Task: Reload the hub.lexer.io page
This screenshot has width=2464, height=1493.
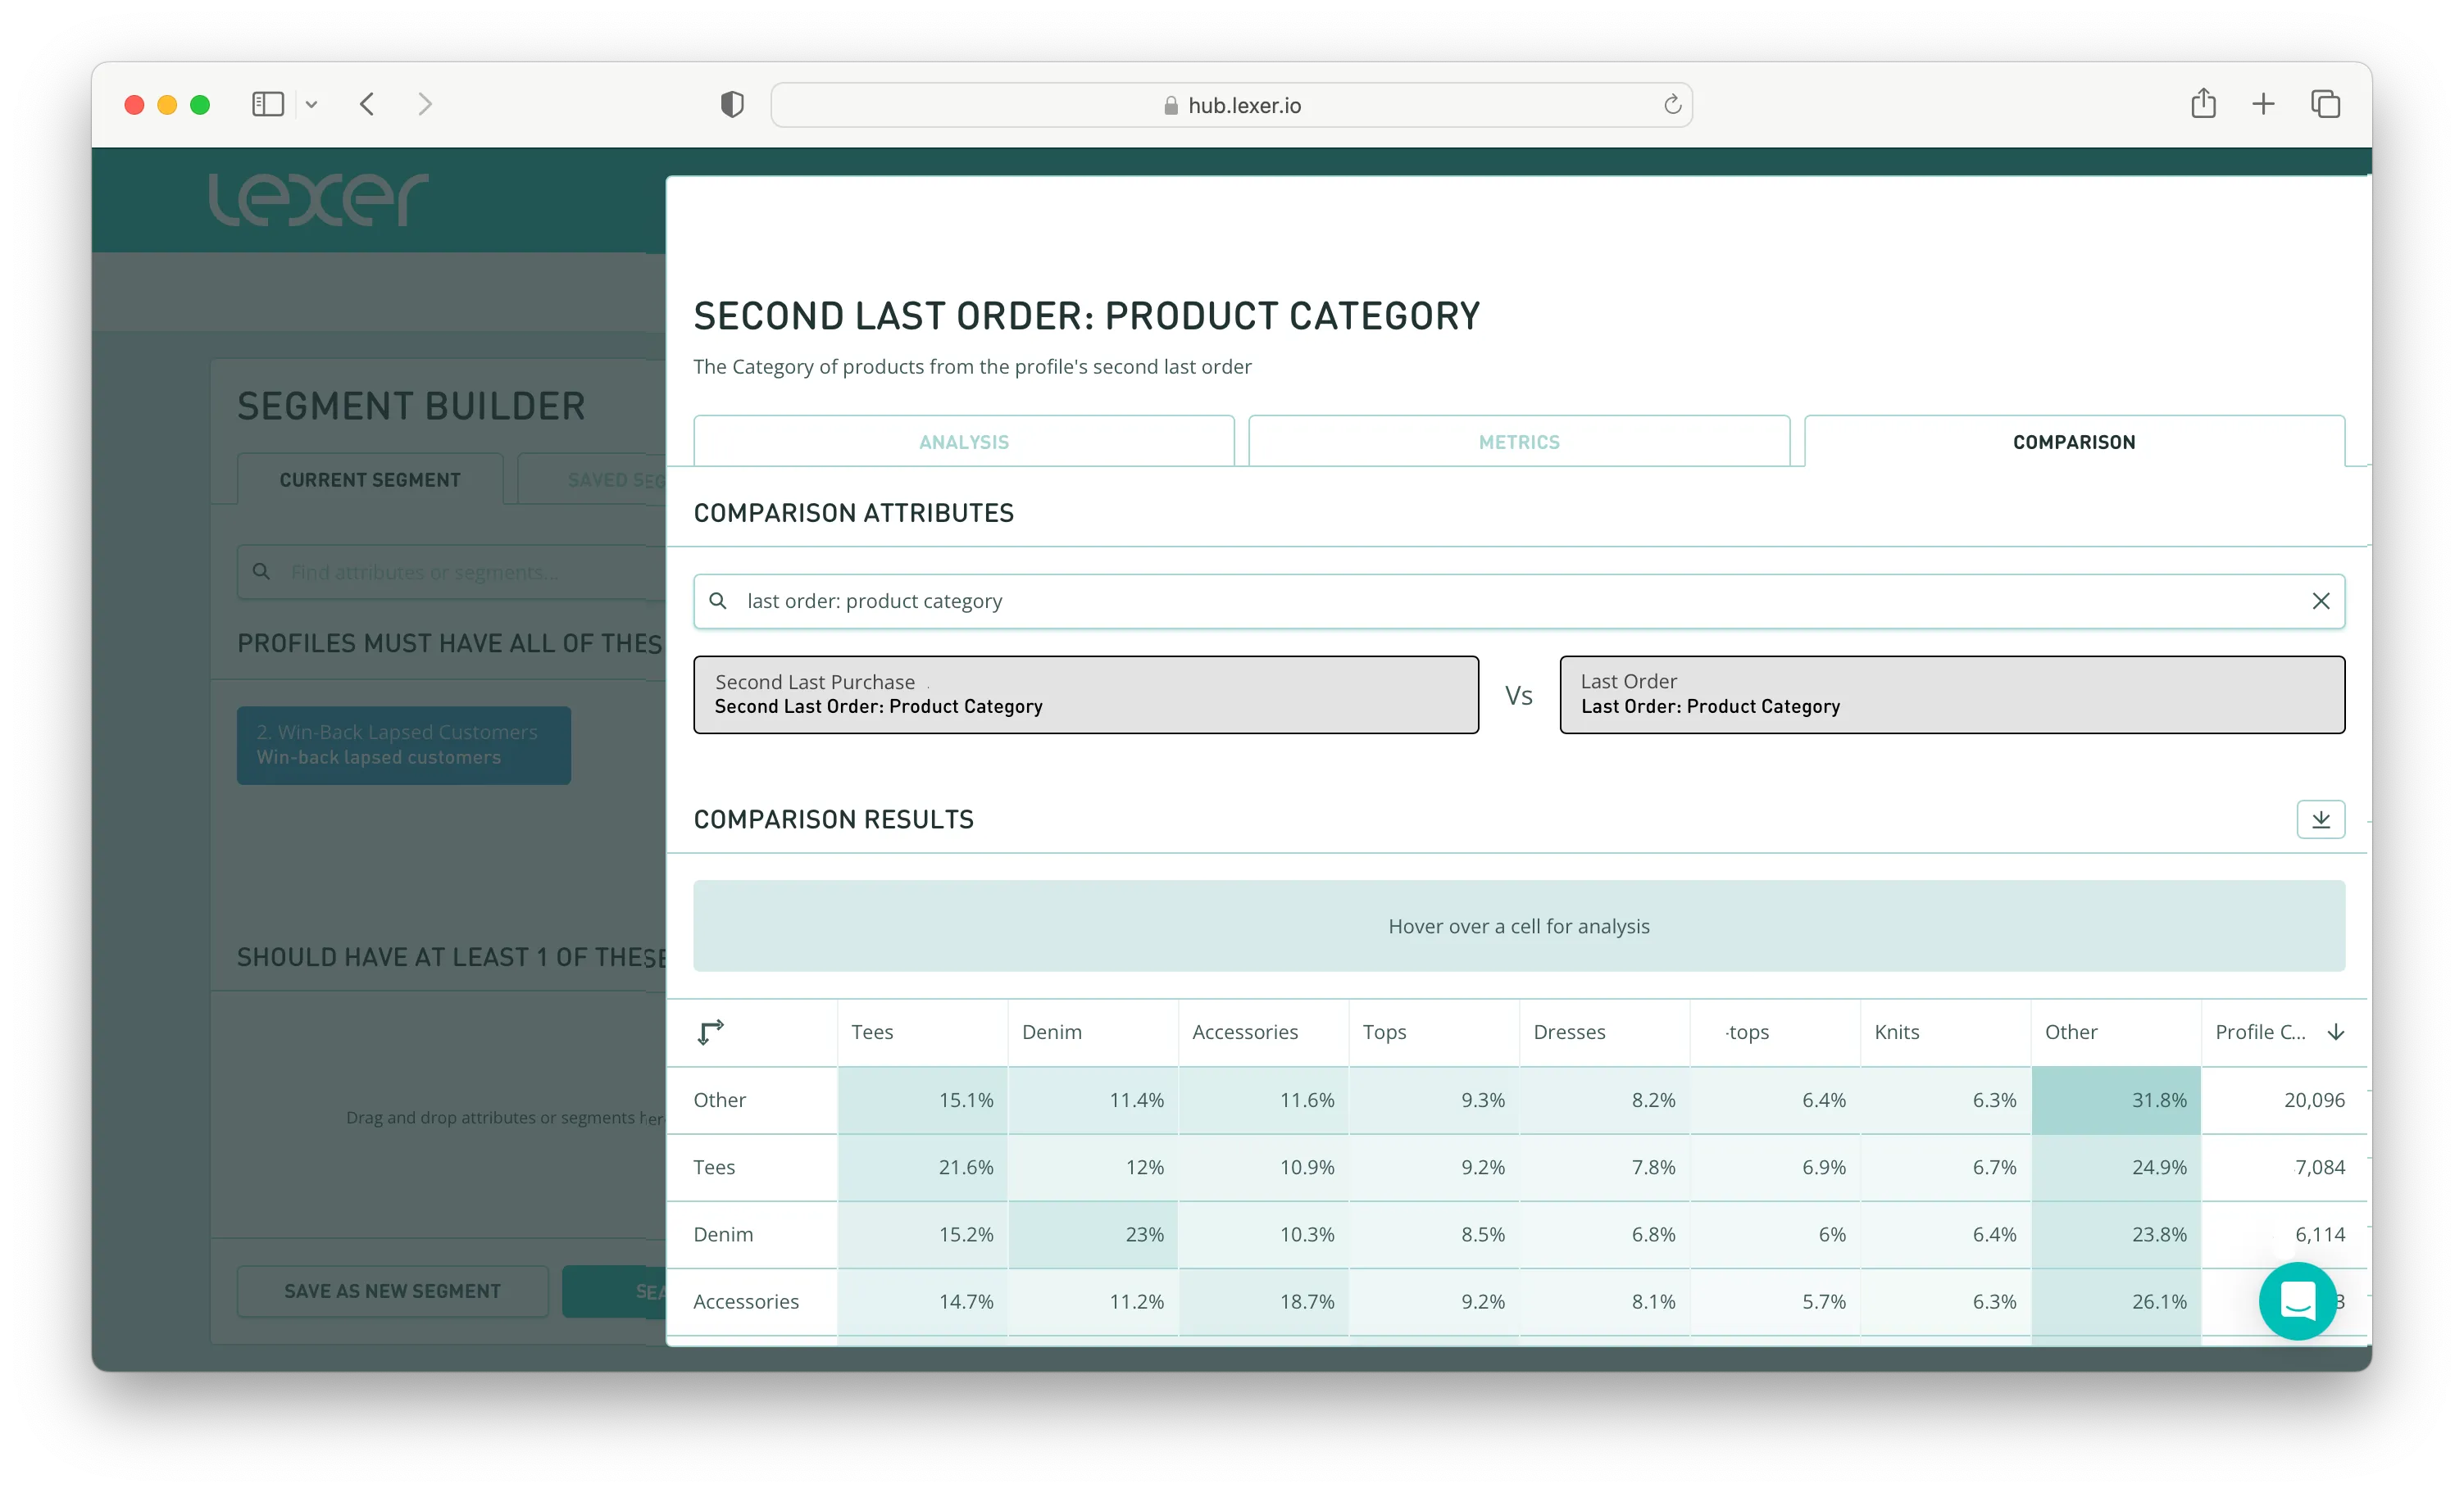Action: tap(1672, 104)
